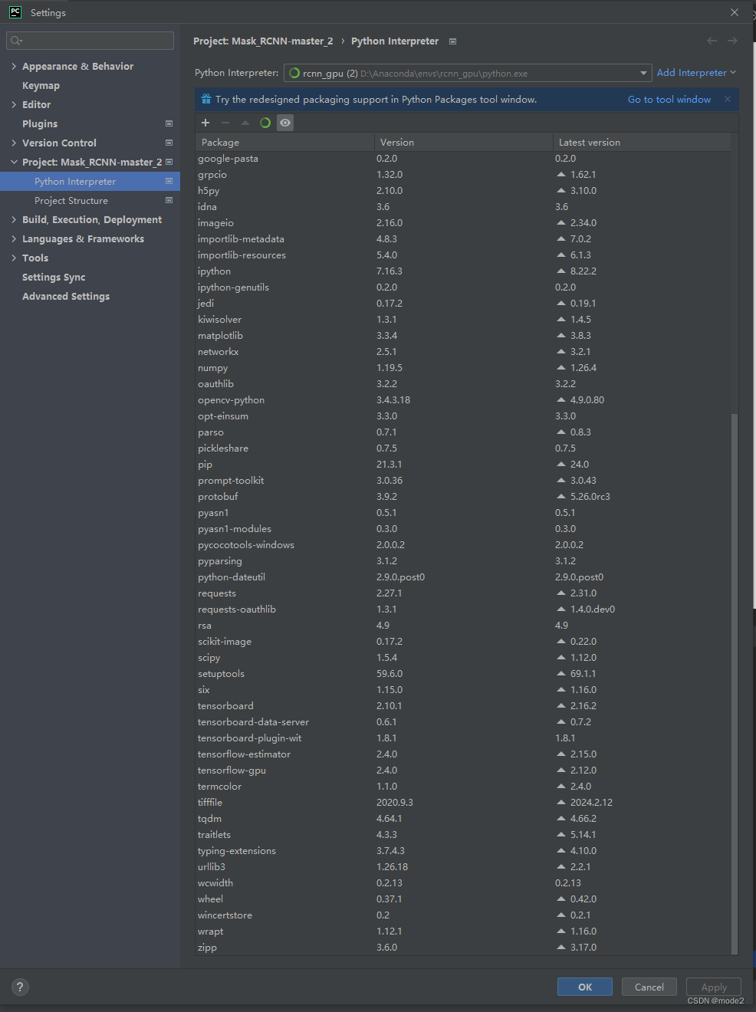The width and height of the screenshot is (756, 1012).
Task: Select the tensorboard-plugin-wit package row
Action: click(463, 738)
